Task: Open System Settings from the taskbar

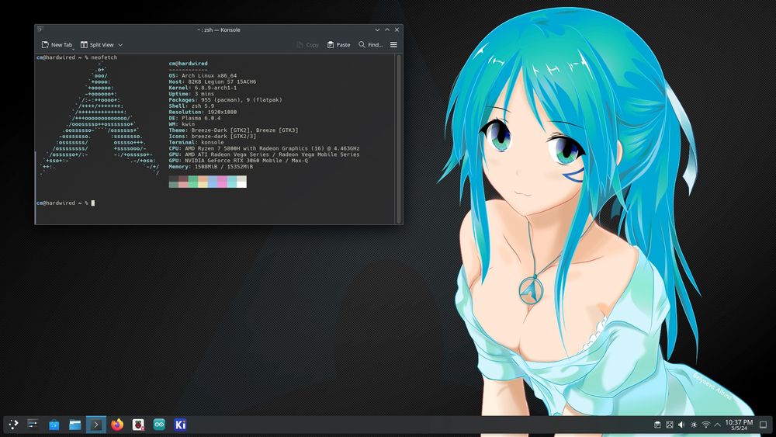Action: tap(33, 424)
